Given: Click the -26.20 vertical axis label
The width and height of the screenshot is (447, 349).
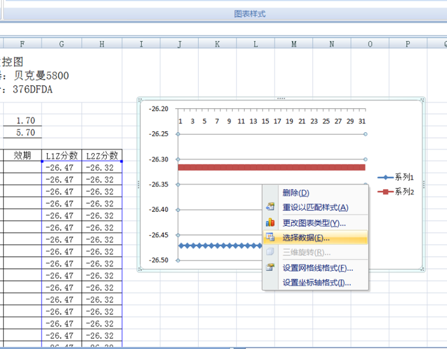Looking at the screenshot, I should click(159, 109).
